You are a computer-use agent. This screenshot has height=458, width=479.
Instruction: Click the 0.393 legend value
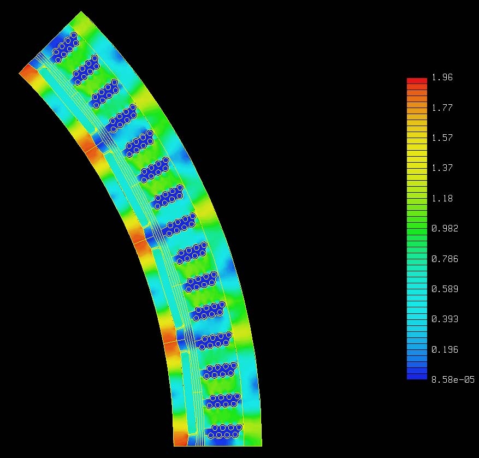pyautogui.click(x=444, y=319)
